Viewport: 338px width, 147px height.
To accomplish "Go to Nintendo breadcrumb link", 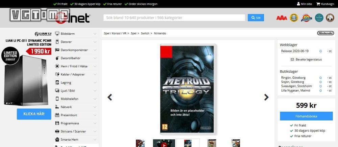I will tap(160, 33).
